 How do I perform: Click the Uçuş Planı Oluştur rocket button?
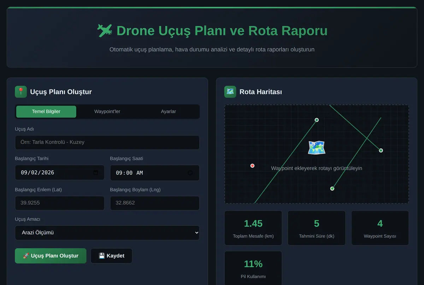51,256
